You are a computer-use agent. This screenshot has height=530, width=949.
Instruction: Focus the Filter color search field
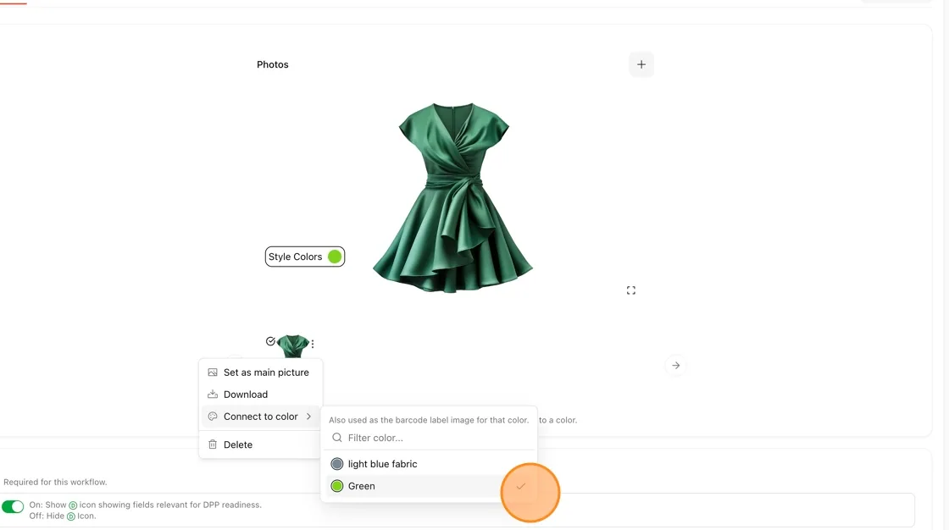click(429, 438)
